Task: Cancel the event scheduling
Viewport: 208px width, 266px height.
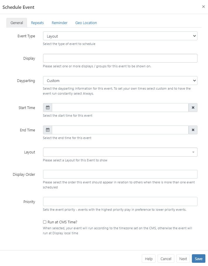Action: 166,259
